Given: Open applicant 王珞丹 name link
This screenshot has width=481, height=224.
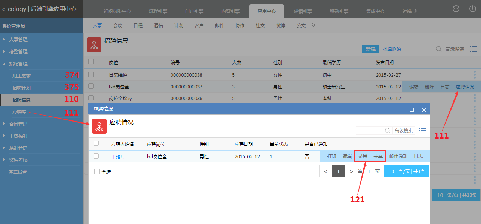Looking at the screenshot, I should tap(118, 157).
